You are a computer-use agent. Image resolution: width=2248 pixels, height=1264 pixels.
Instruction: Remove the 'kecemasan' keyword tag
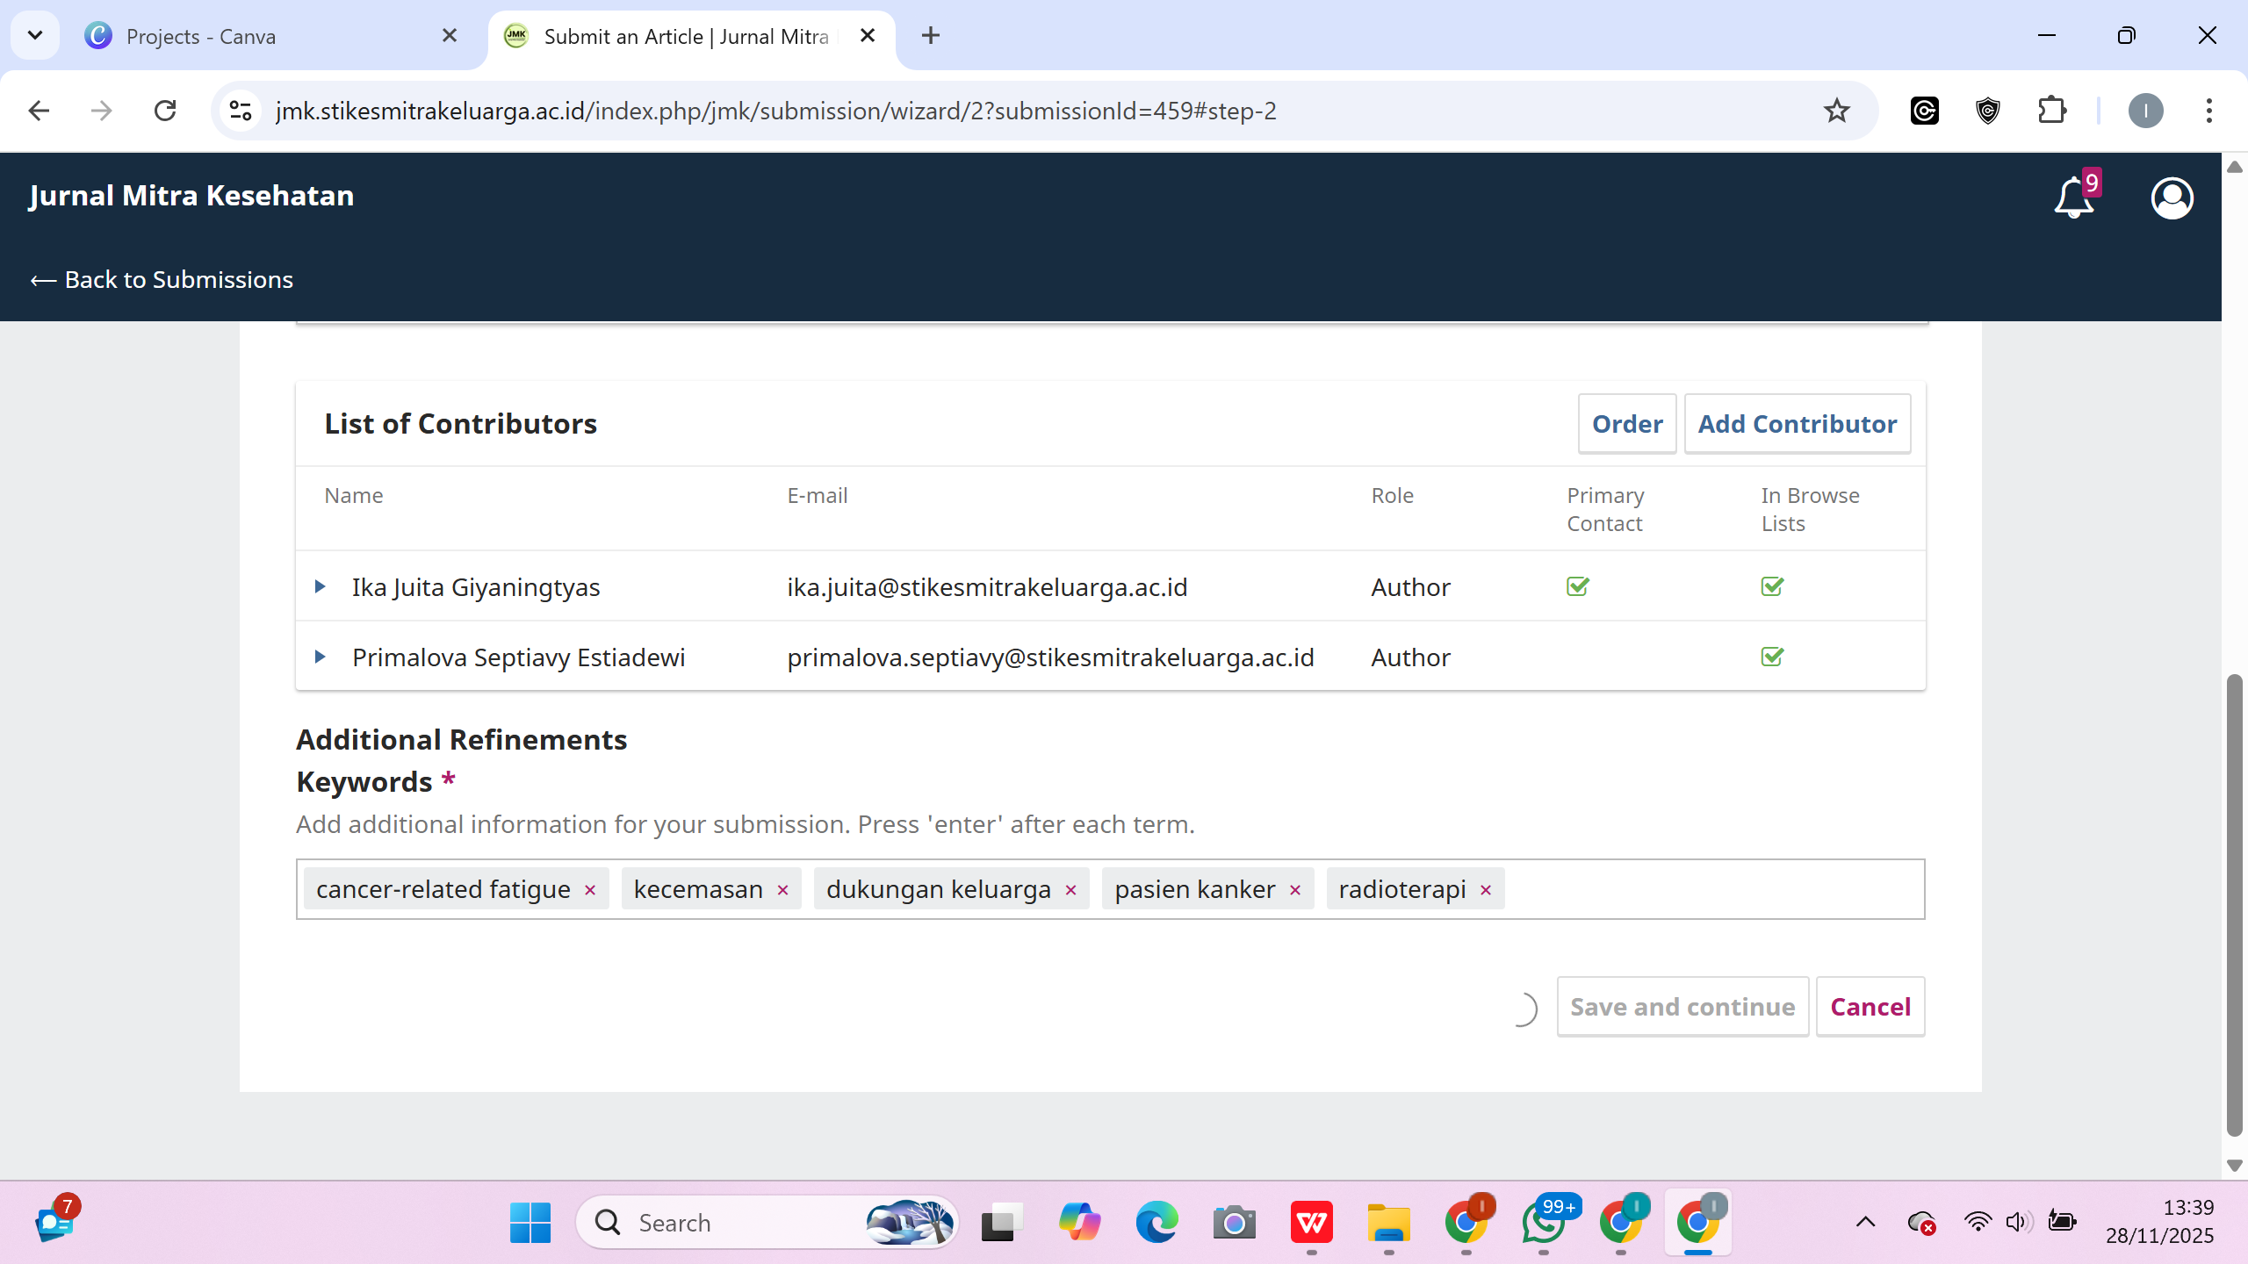(x=782, y=890)
